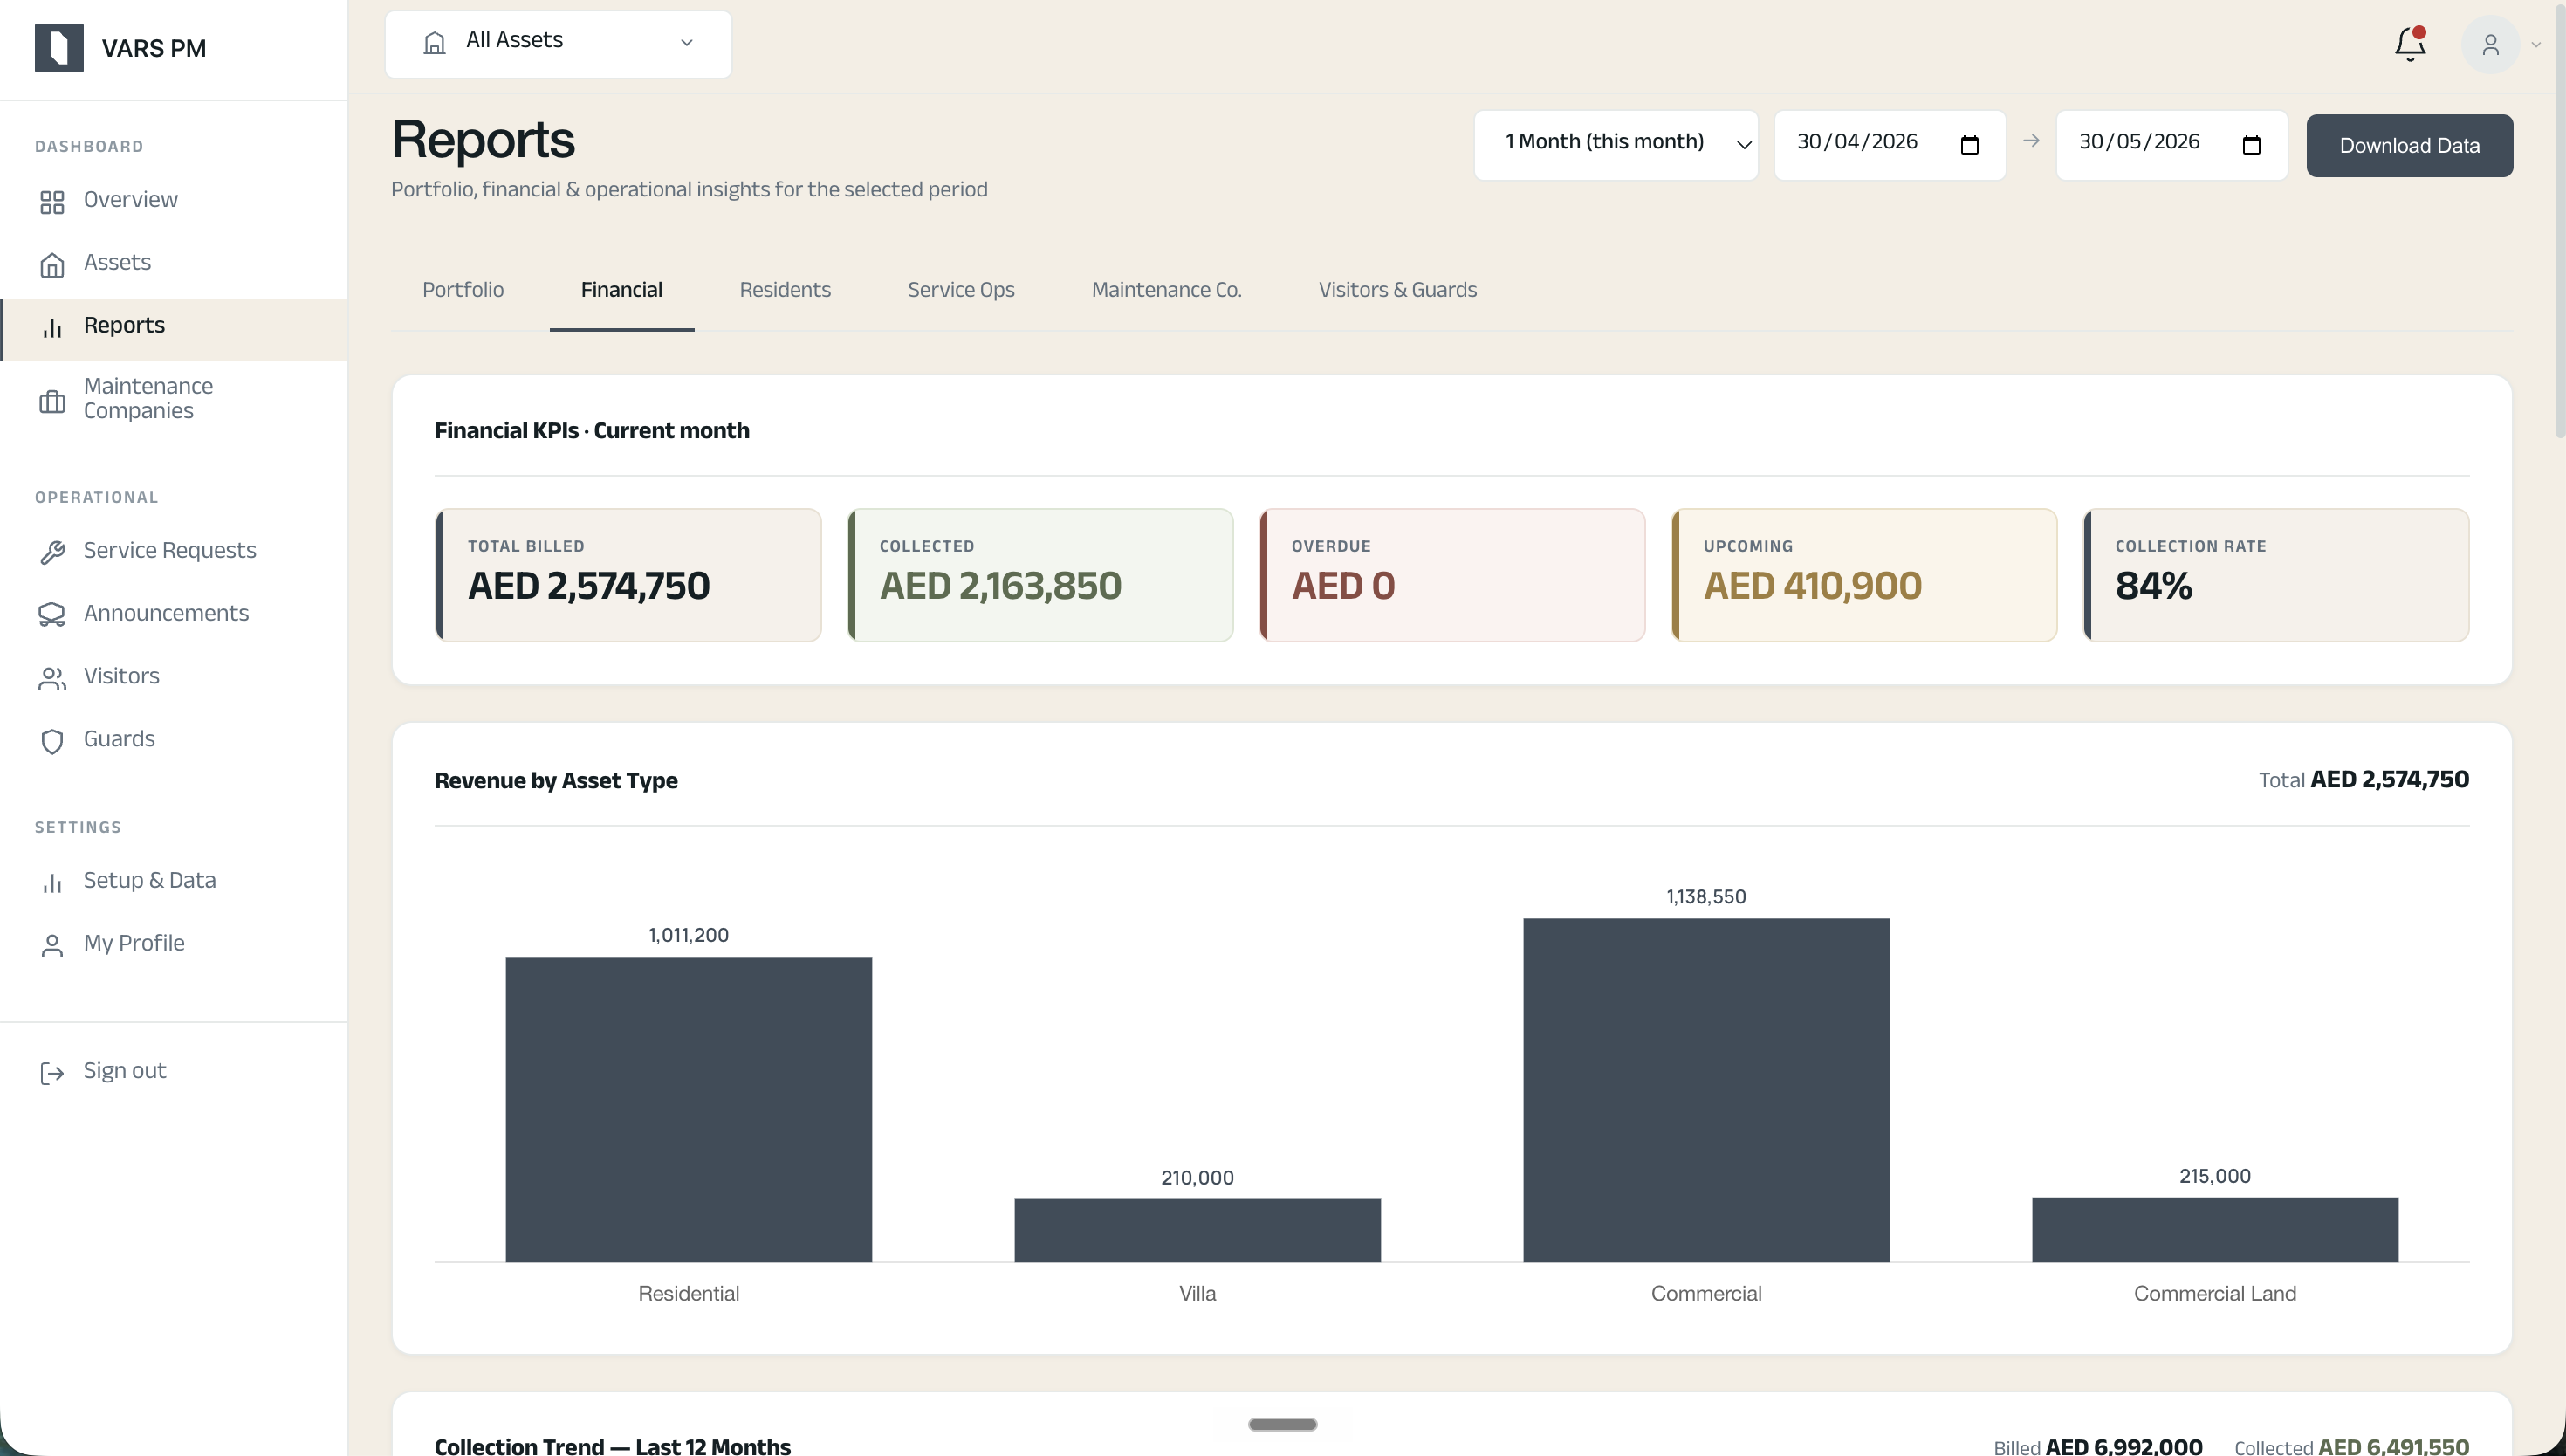
Task: Switch to the Portfolio tab
Action: [463, 289]
